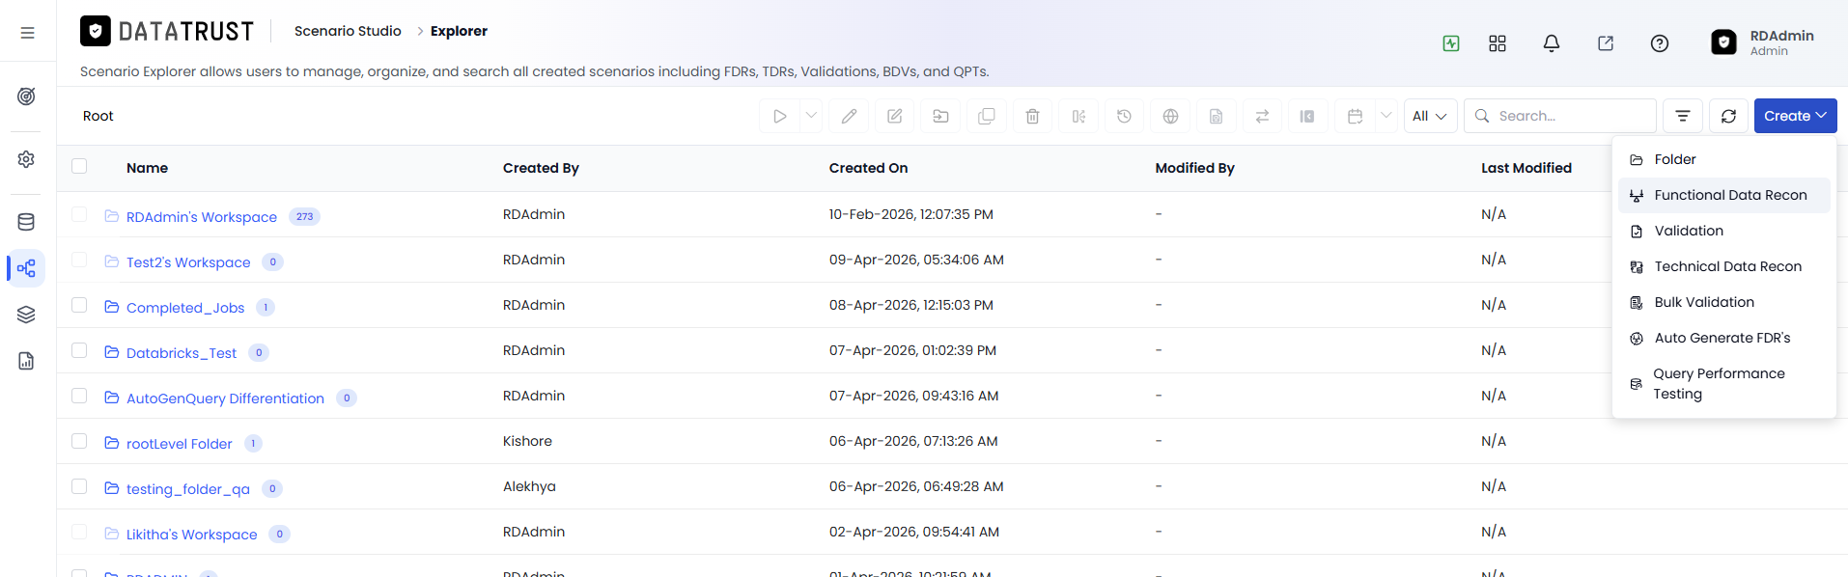Screen dimensions: 1848x577
Task: Click the target icon in left sidebar
Action: (27, 96)
